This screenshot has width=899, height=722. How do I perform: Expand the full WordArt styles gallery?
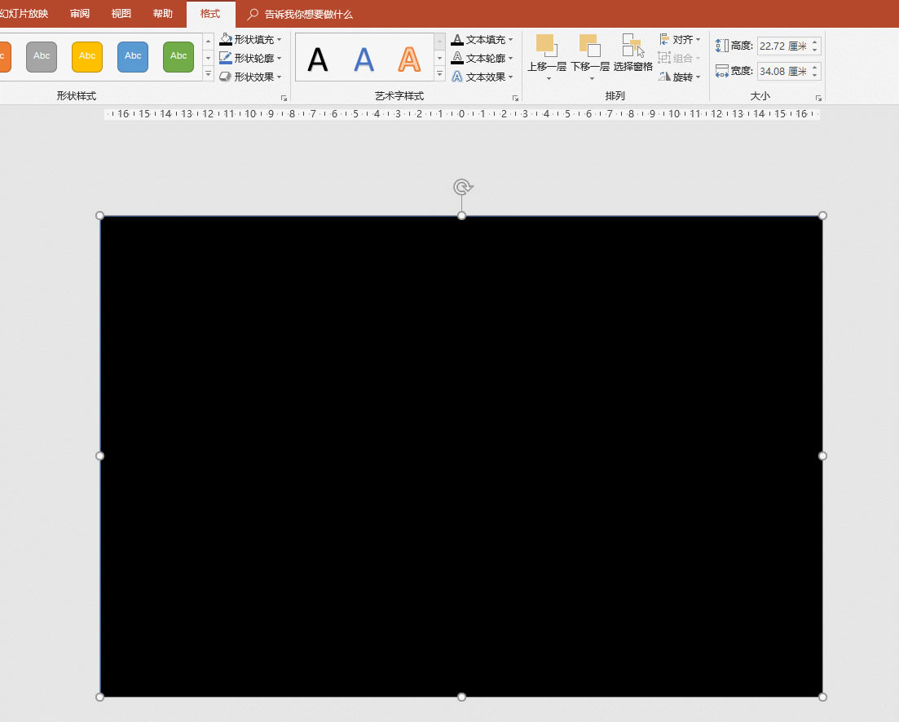(x=440, y=74)
